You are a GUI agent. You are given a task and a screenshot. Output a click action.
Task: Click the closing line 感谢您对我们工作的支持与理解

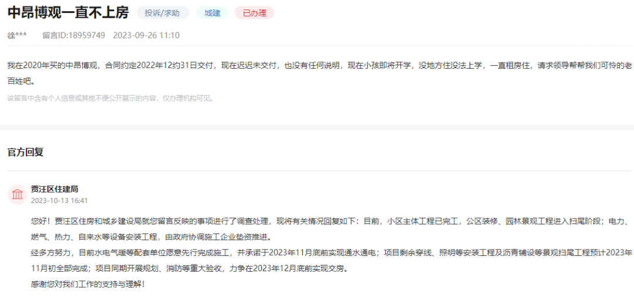tap(87, 284)
